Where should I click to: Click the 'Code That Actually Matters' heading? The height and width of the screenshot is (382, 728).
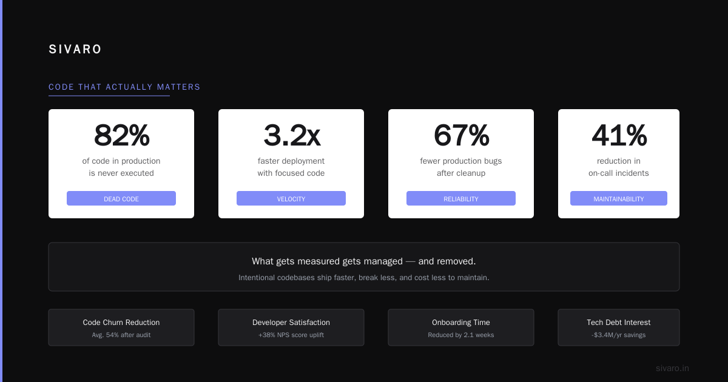[124, 87]
